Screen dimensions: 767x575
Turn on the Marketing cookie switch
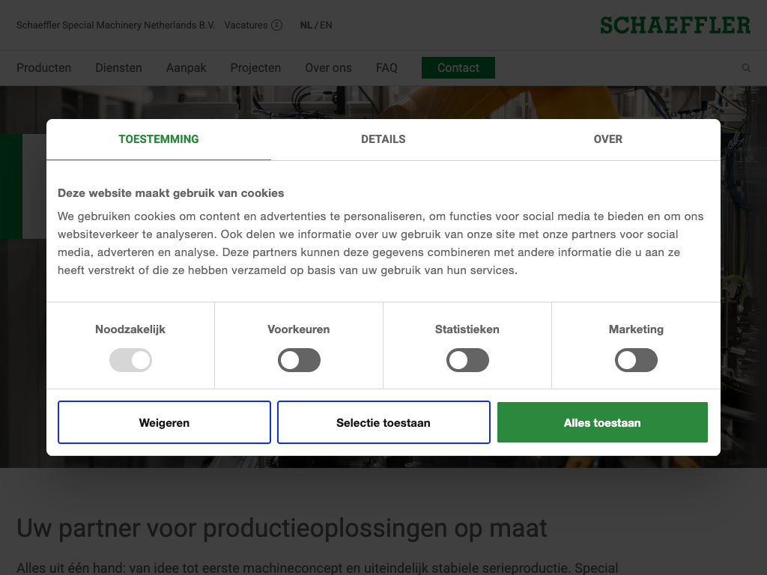pos(636,361)
